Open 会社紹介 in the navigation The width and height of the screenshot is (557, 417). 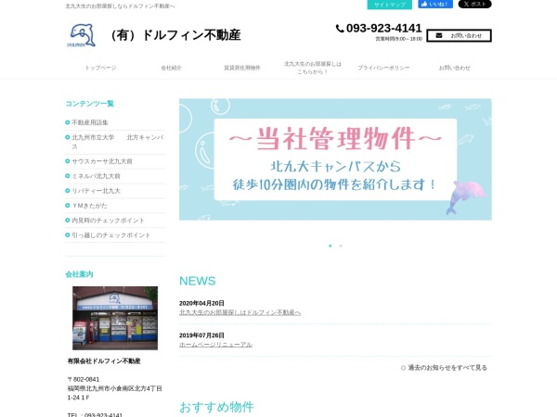point(171,68)
